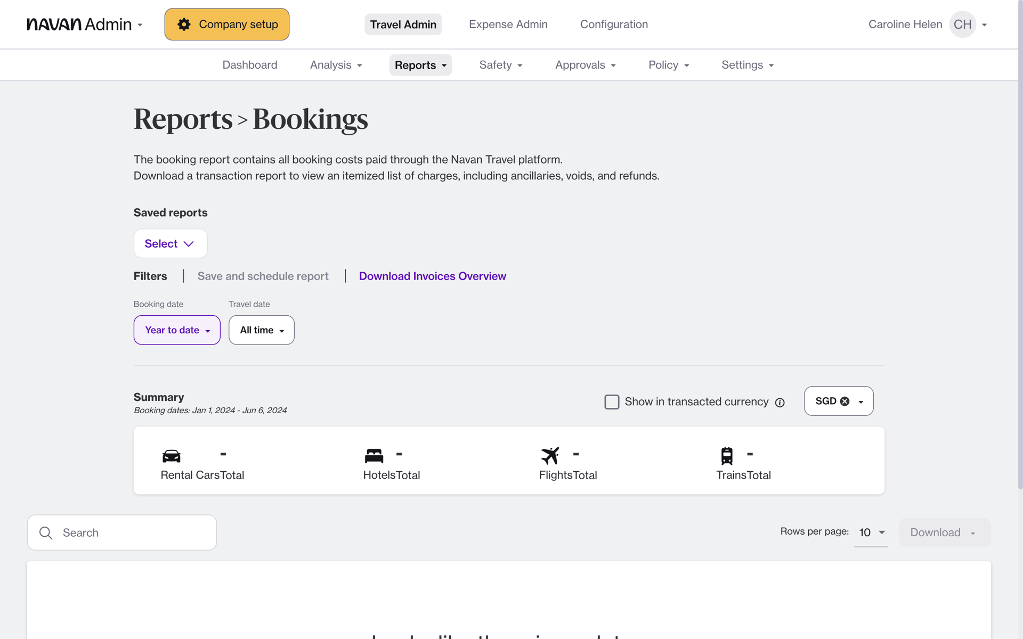Focus the Search input field
Screen dimensions: 1023x639
(122, 532)
